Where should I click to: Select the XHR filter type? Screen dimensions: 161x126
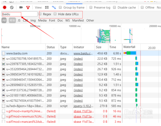tap(12, 20)
